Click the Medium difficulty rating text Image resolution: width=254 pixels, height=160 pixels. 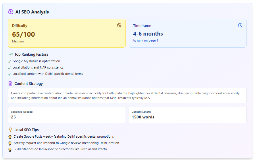pos(18,41)
